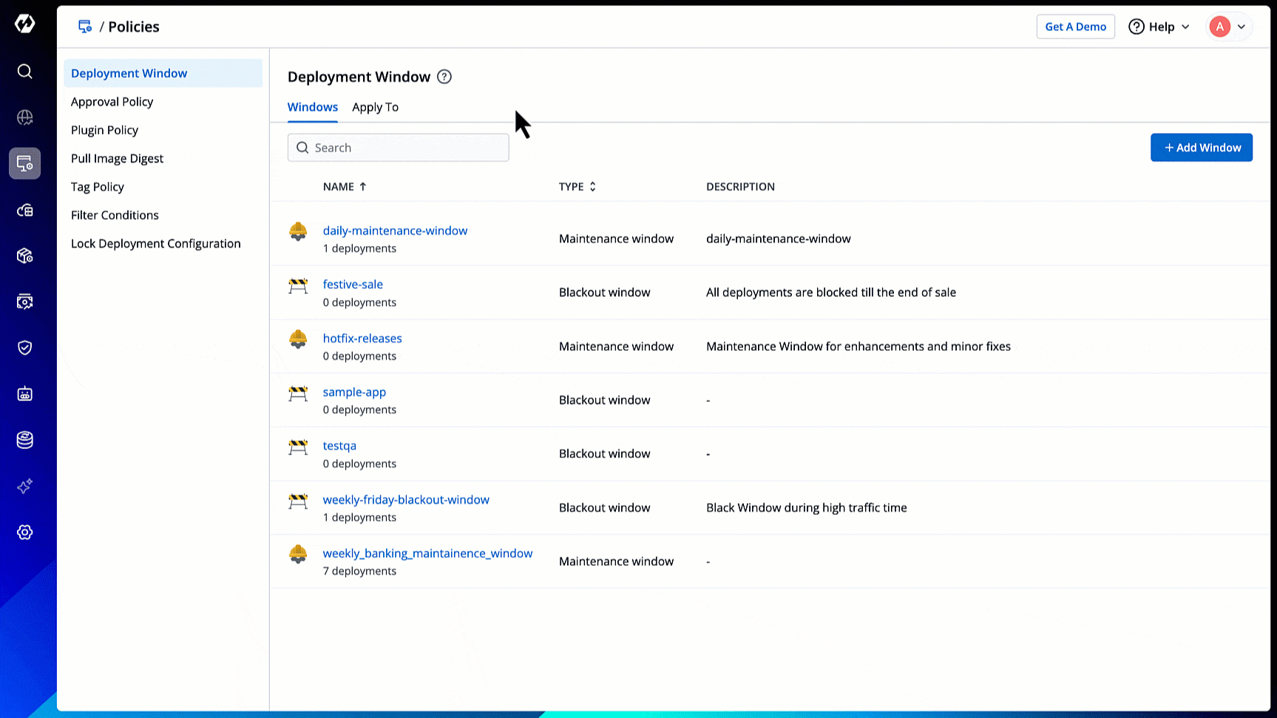The image size is (1277, 718).
Task: Click the Add Window button
Action: pos(1201,148)
